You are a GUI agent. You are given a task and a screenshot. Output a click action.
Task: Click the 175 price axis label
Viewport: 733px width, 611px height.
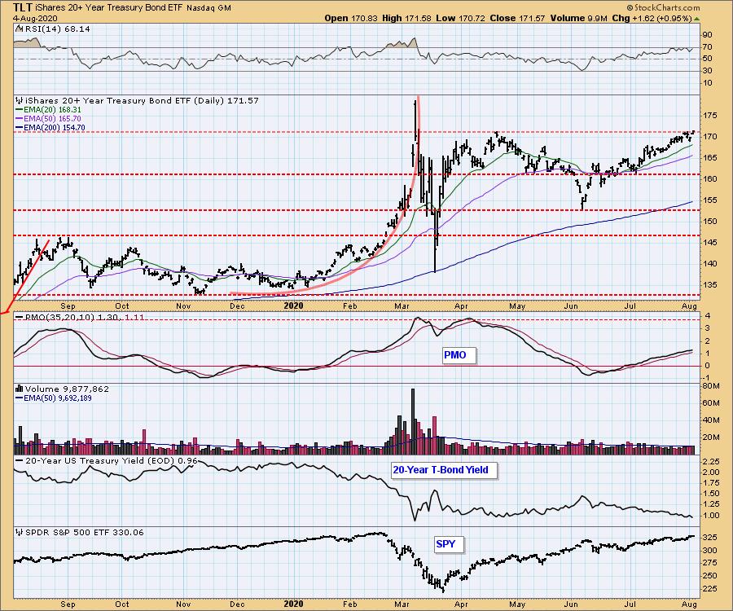pos(709,116)
